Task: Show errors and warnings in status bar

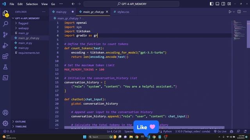Action: [9, 131]
